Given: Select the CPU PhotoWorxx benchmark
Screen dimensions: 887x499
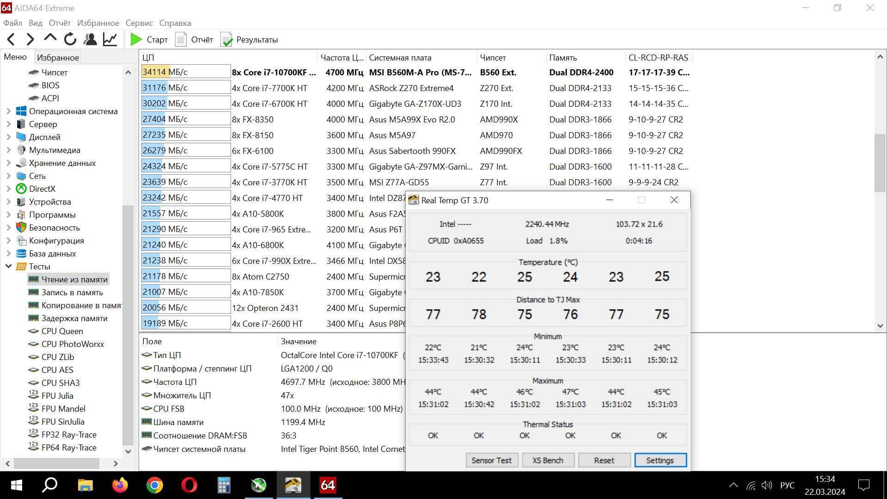Looking at the screenshot, I should (x=66, y=344).
